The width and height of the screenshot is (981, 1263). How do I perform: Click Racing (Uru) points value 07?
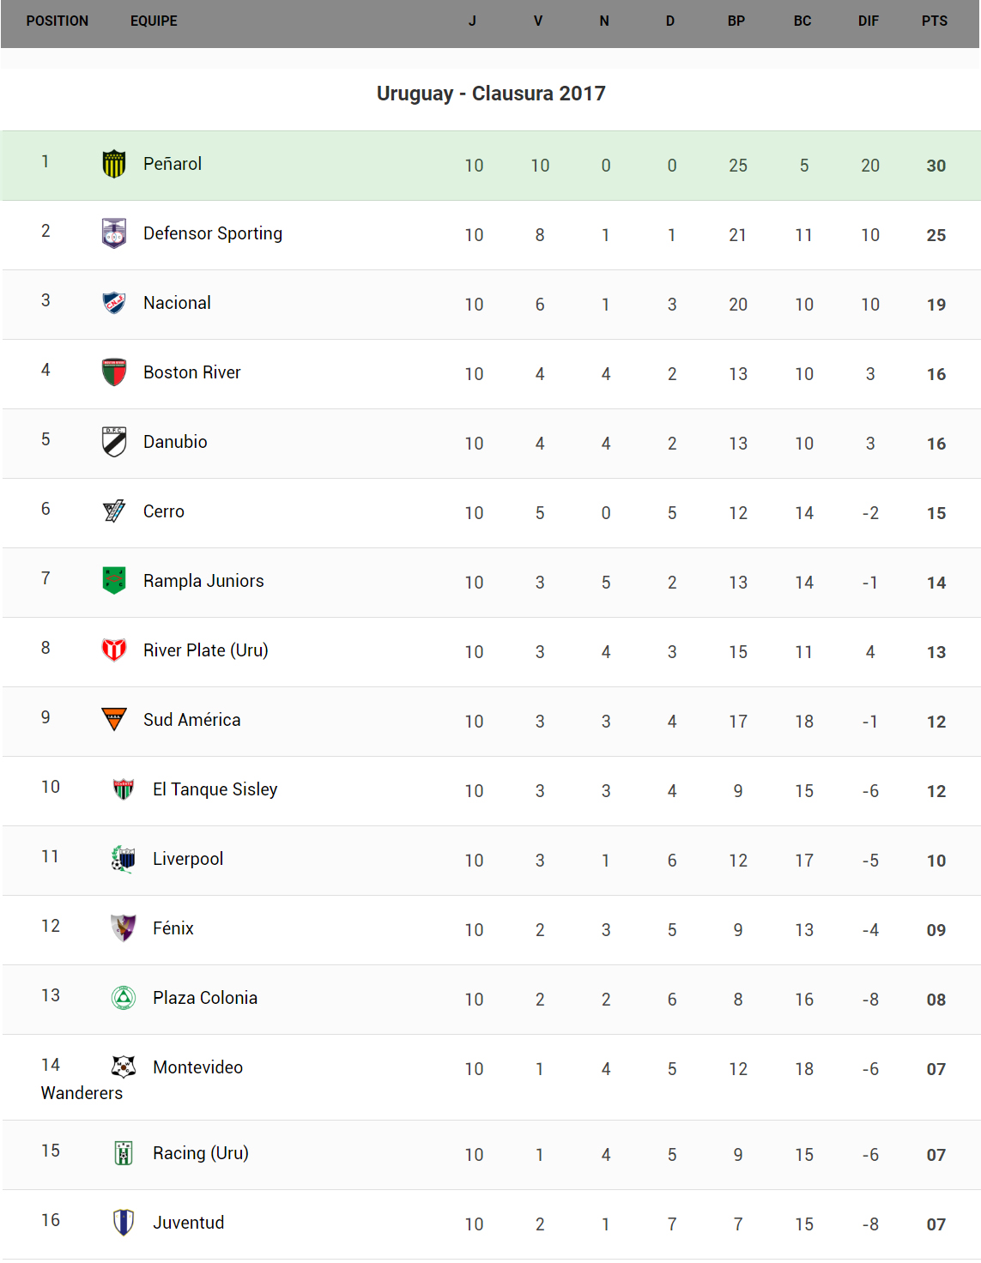coord(936,1155)
